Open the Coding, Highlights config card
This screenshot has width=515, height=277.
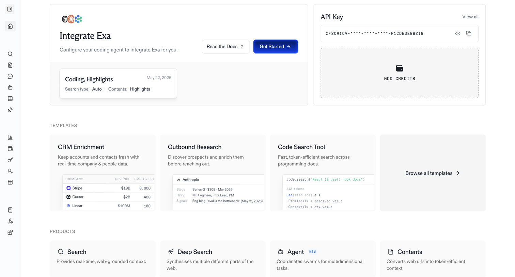pyautogui.click(x=118, y=83)
